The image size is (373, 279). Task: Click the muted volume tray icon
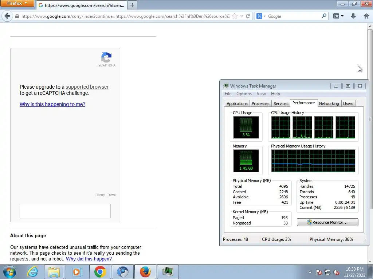pyautogui.click(x=336, y=272)
